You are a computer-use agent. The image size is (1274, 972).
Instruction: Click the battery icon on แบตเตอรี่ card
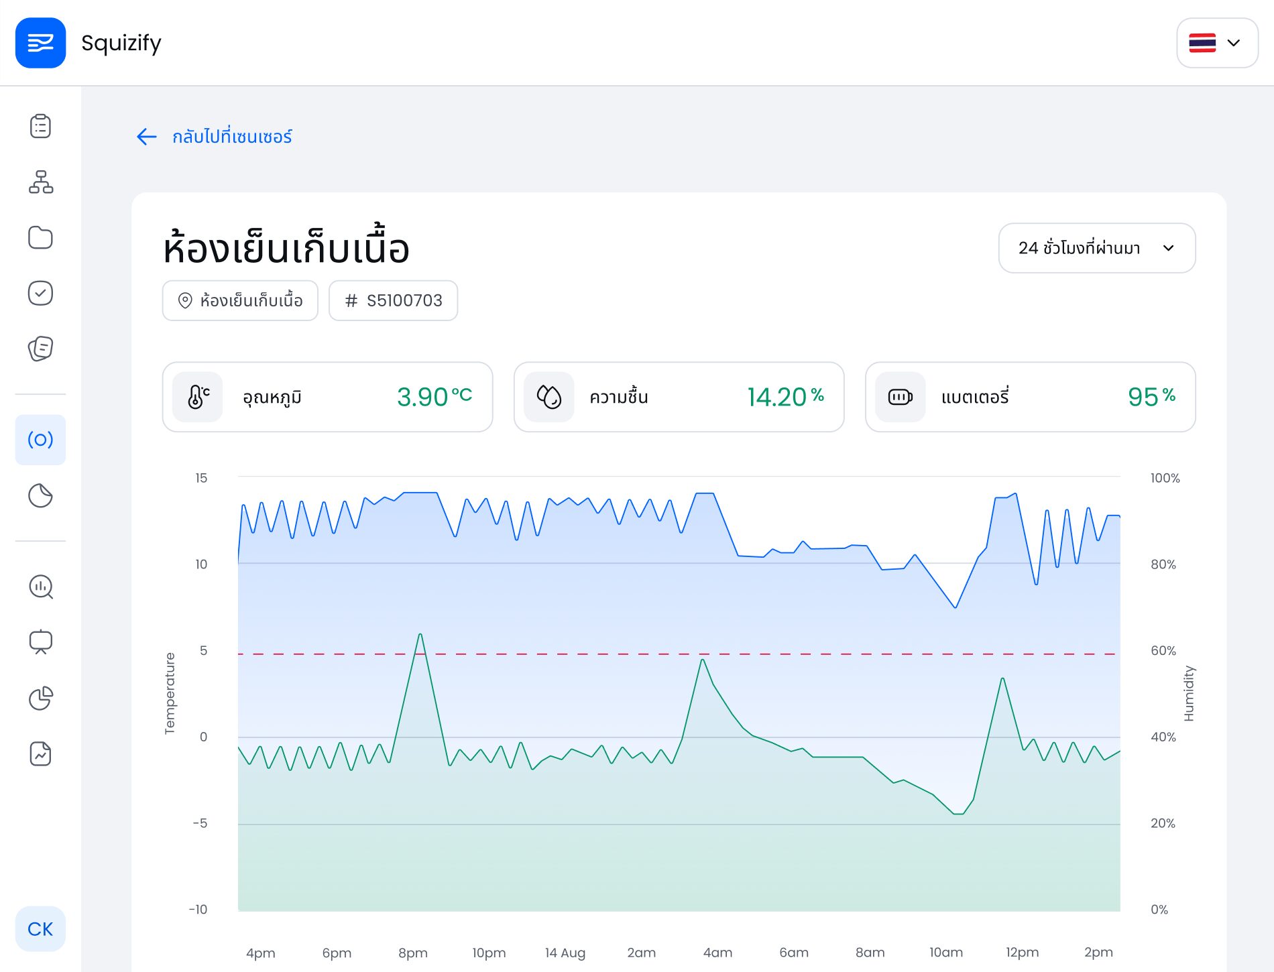tap(900, 397)
